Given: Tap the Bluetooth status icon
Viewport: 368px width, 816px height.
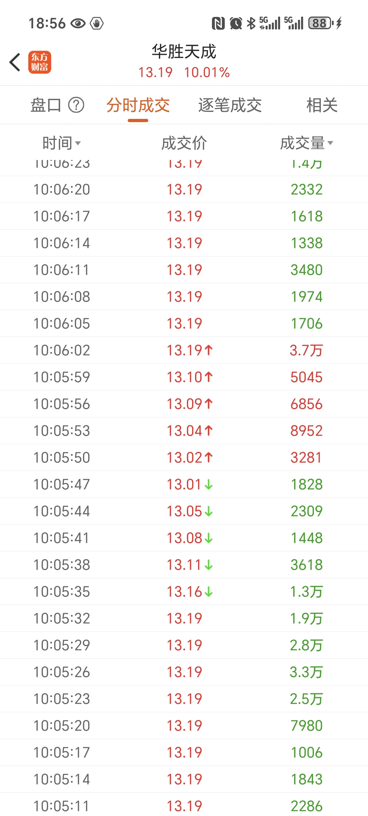Looking at the screenshot, I should pos(251,23).
